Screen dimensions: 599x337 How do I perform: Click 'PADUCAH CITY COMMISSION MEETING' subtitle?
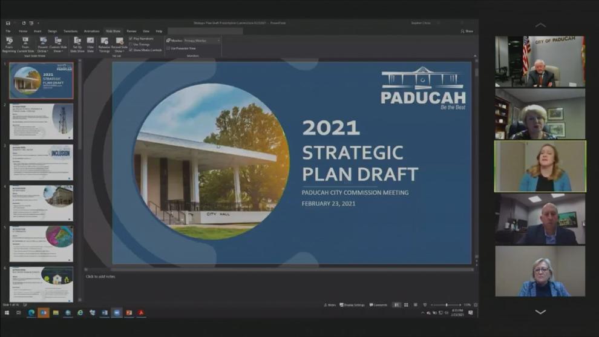point(355,192)
